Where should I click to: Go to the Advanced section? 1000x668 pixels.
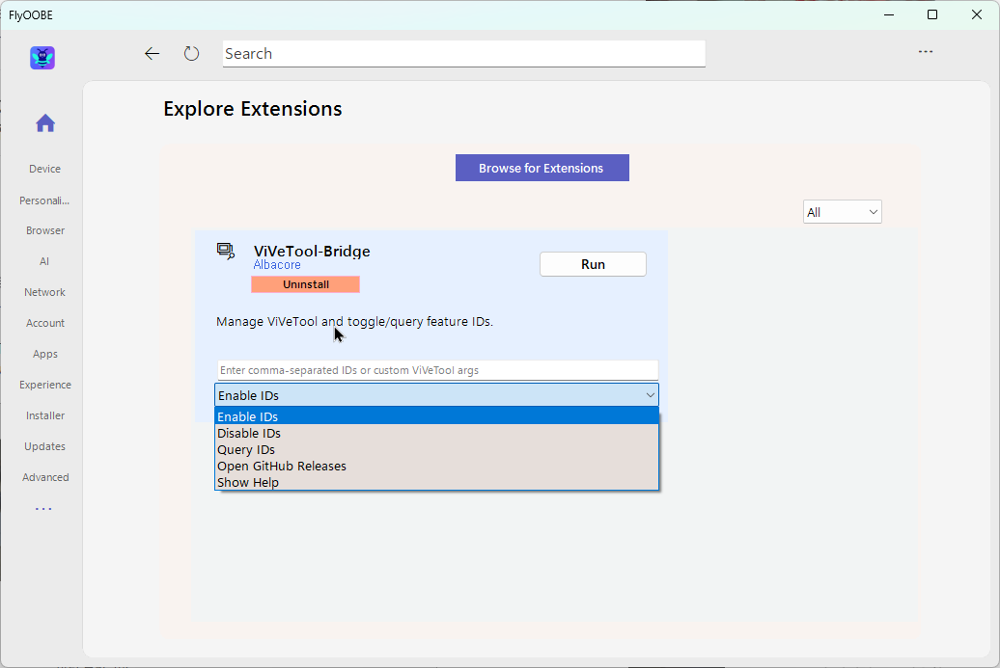pyautogui.click(x=45, y=477)
